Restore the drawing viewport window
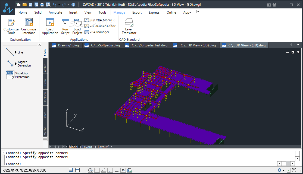This screenshot has width=303, height=174. click(x=293, y=52)
